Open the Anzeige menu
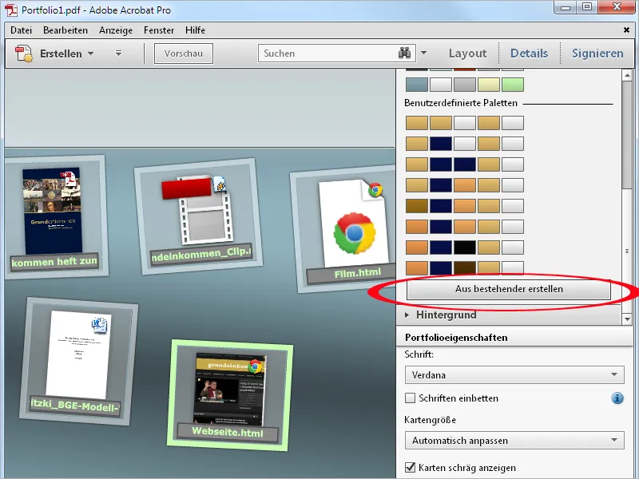This screenshot has width=639, height=479. (116, 30)
